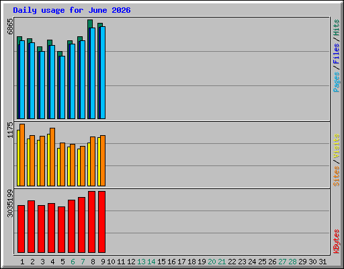Click the day 9 cyan hits bar
The height and width of the screenshot is (269, 344).
pos(103,73)
